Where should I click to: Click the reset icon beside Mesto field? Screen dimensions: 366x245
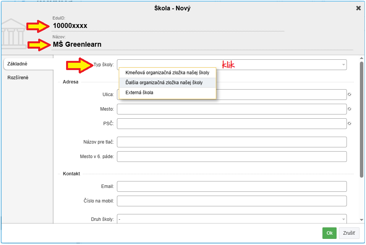[349, 109]
